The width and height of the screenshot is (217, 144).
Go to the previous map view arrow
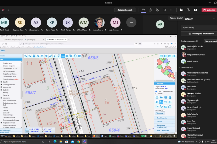[x=42, y=56]
